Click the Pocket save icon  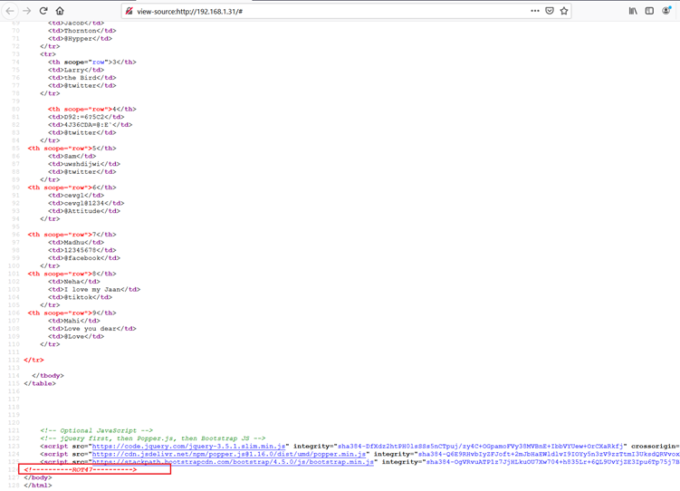point(549,11)
